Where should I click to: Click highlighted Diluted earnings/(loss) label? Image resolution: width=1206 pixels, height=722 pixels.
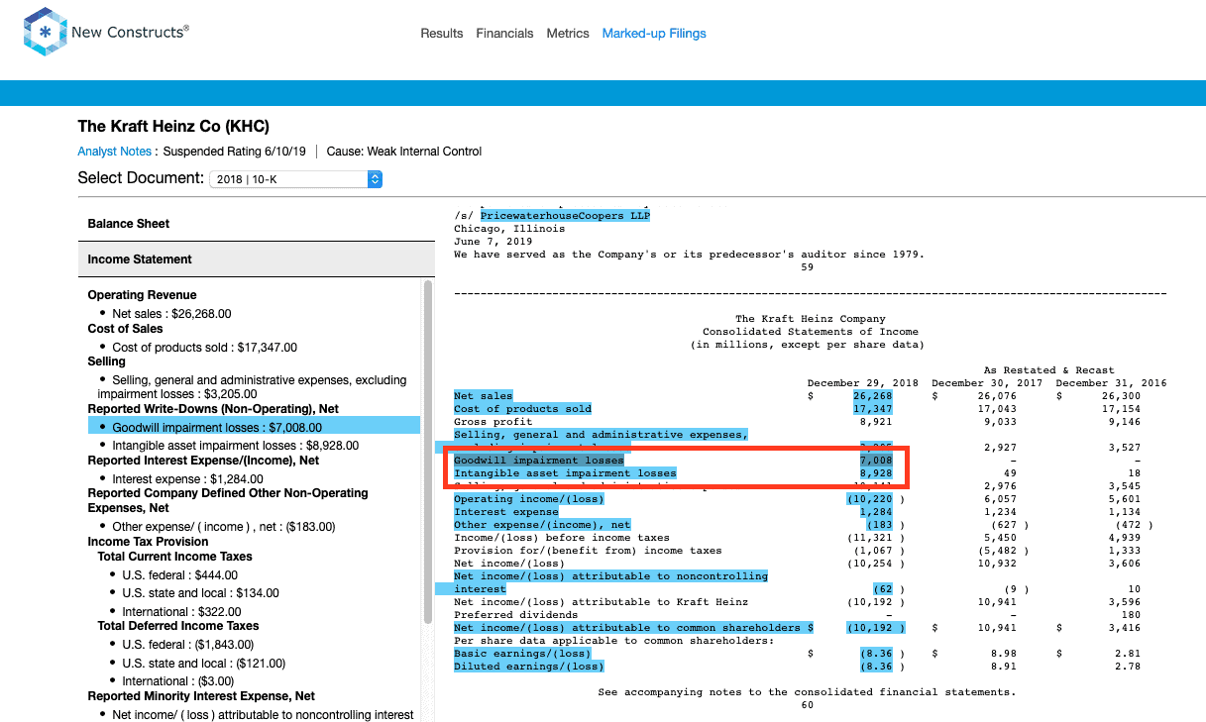528,667
